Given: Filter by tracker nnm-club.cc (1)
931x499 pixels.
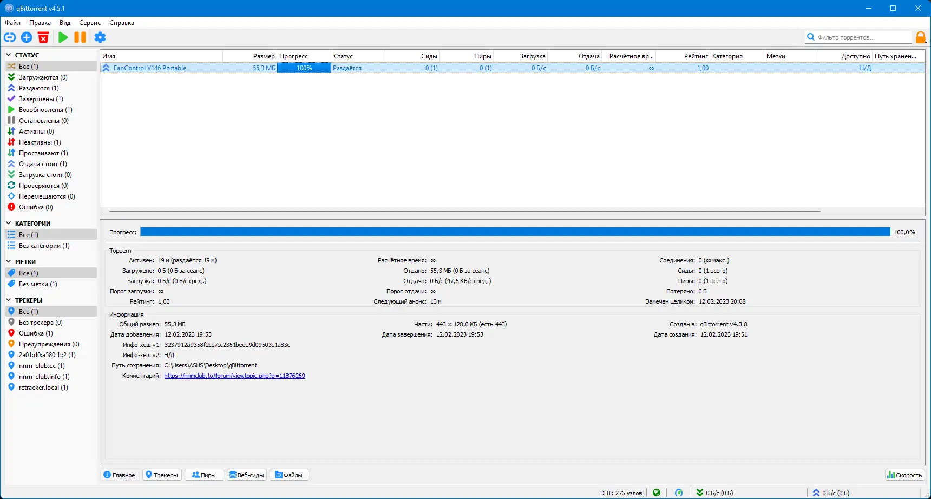Looking at the screenshot, I should [51, 366].
